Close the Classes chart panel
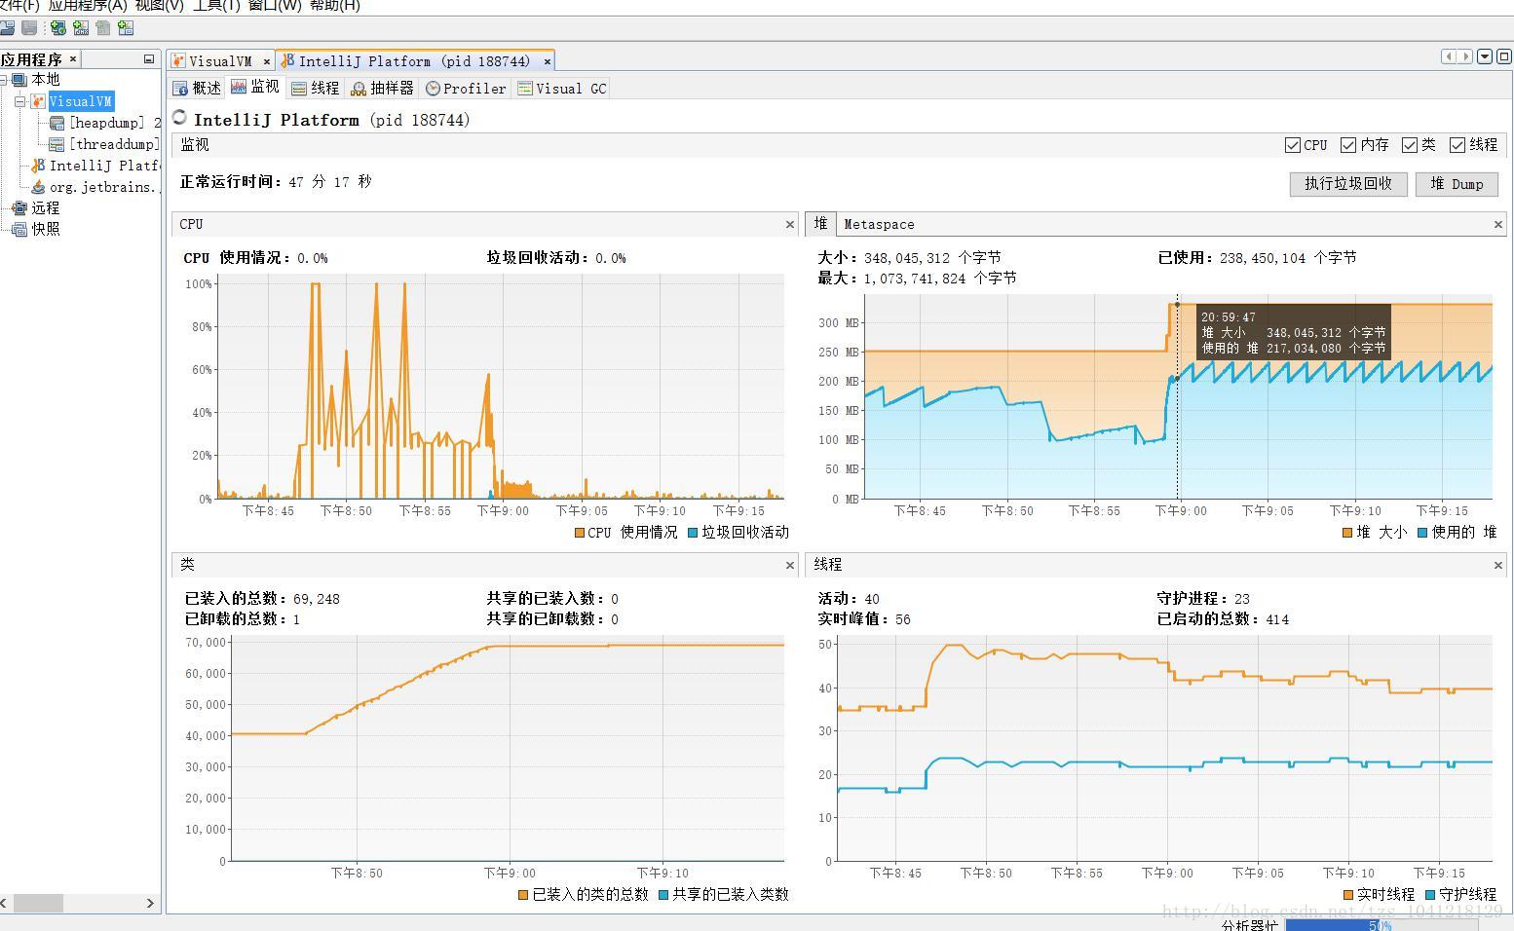Screen dimensions: 1514x931 coord(790,565)
